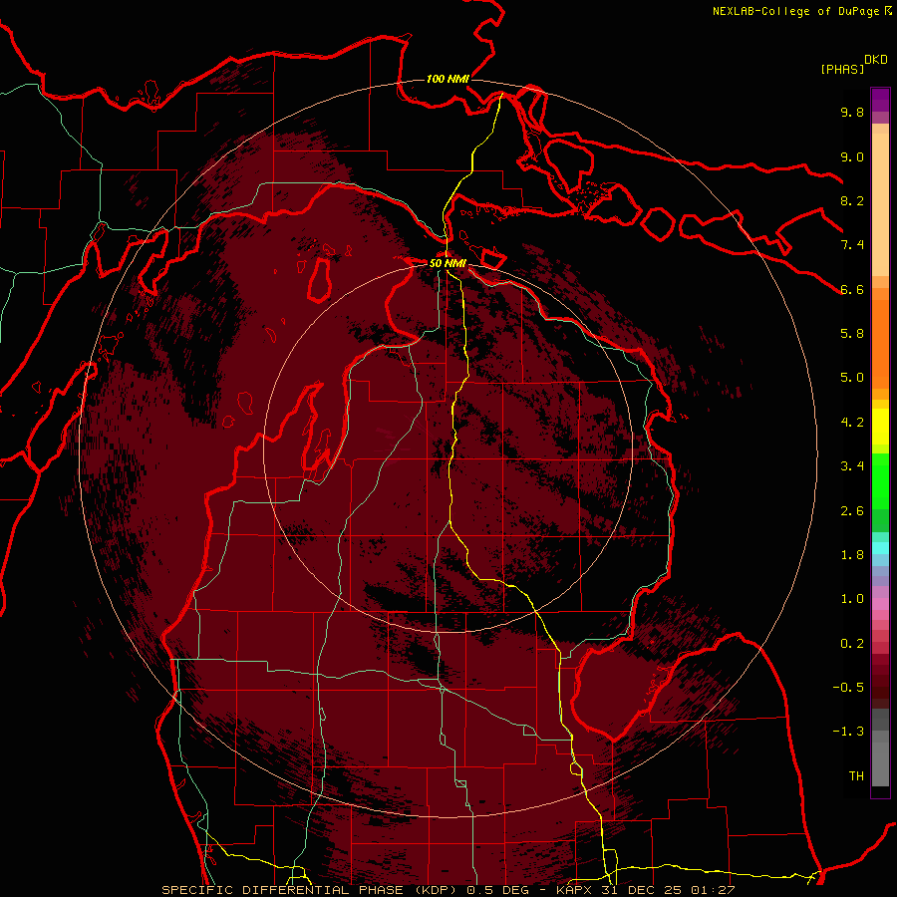Click the NEXLAB-College of DuPage credit text

tap(797, 11)
